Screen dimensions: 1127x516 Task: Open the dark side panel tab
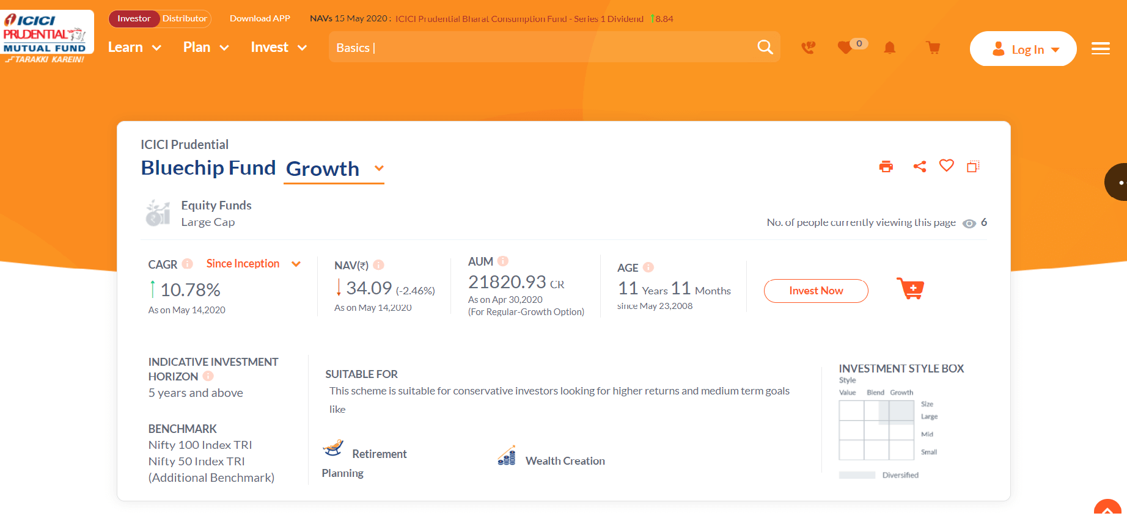(1117, 182)
